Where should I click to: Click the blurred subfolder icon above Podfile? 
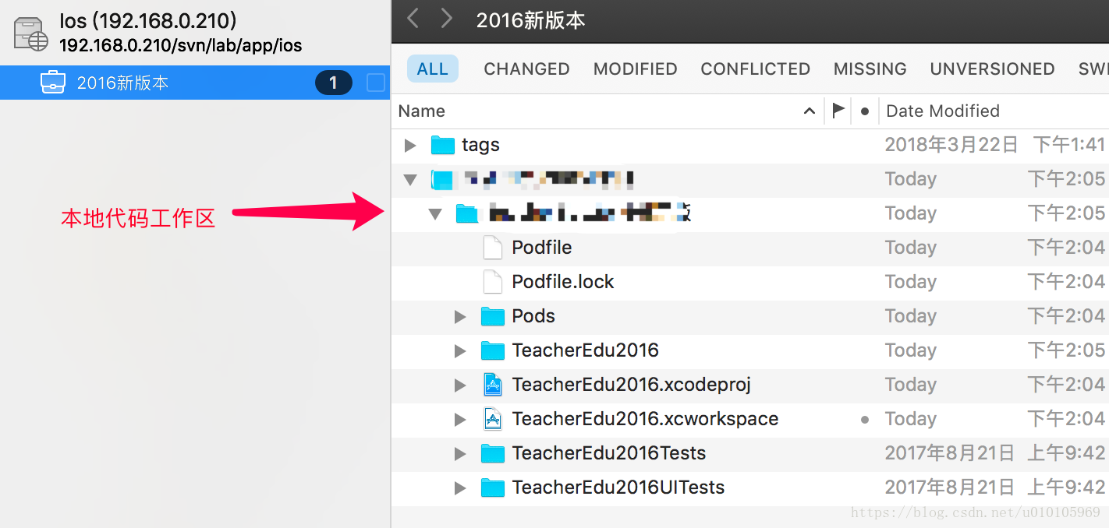[467, 213]
